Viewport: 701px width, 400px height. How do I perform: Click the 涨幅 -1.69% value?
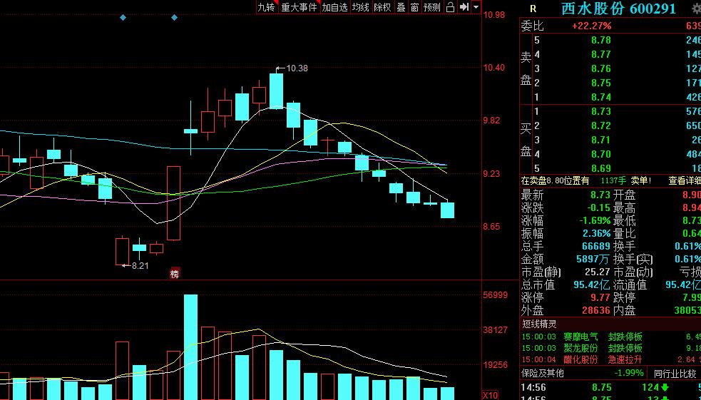coord(595,220)
